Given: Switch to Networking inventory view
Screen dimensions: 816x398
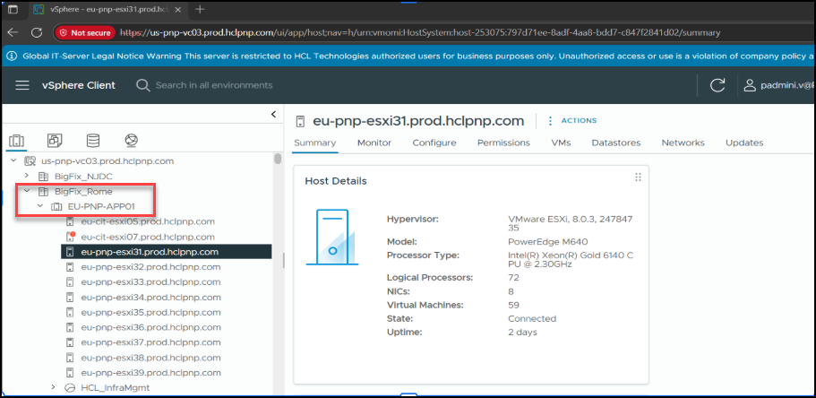Looking at the screenshot, I should (131, 140).
